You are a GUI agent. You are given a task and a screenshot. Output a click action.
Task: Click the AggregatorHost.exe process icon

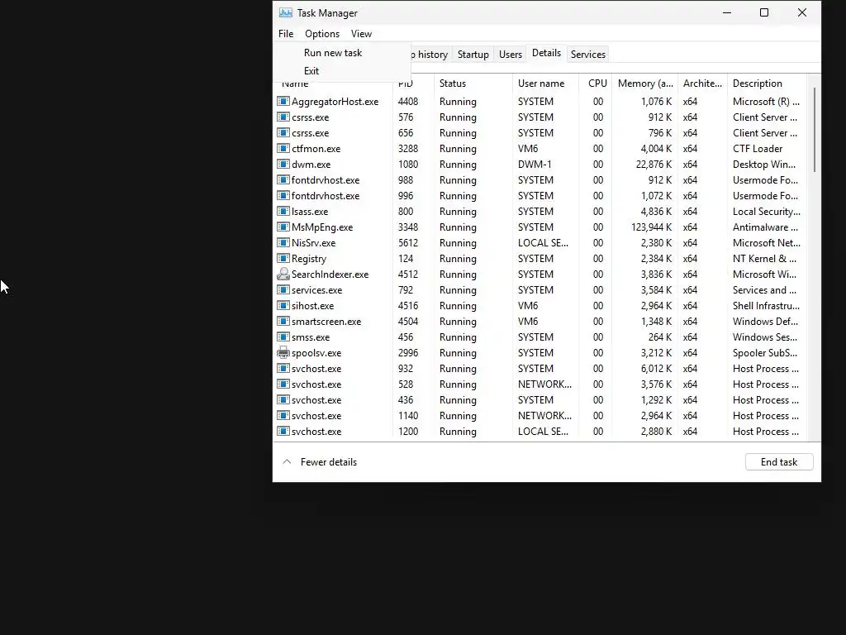(283, 101)
